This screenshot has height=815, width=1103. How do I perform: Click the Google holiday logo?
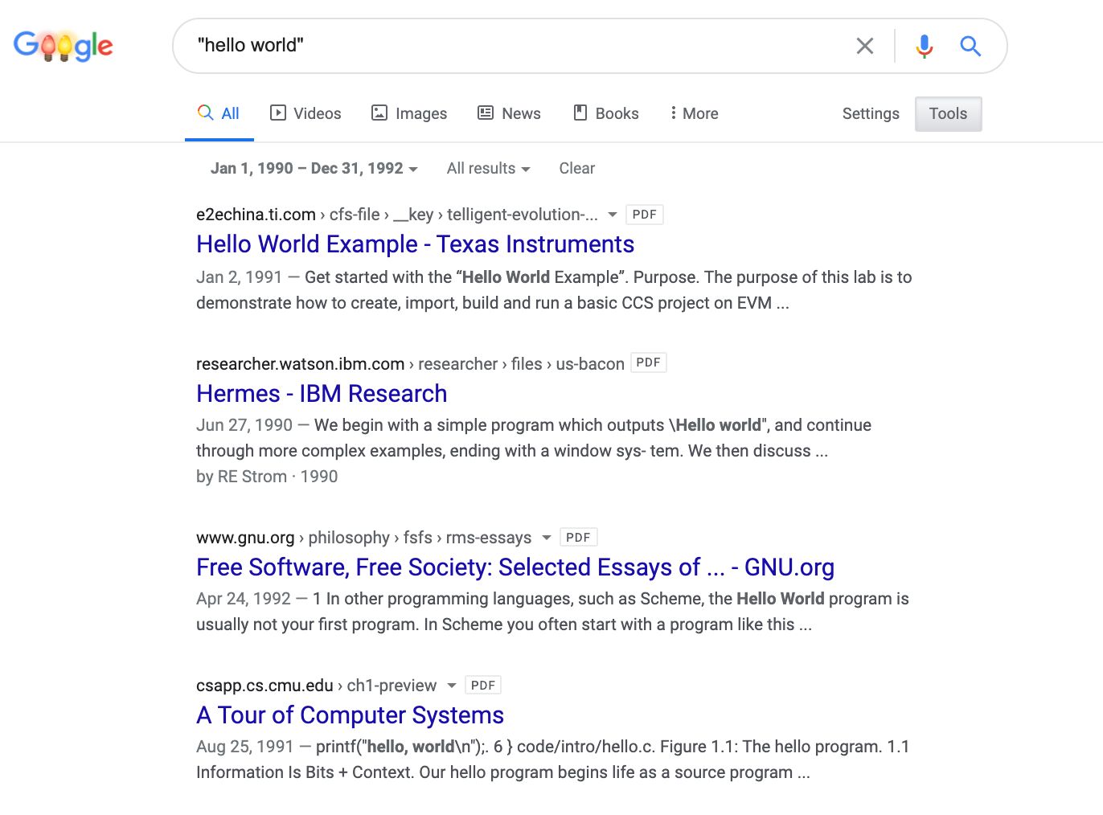[x=64, y=46]
